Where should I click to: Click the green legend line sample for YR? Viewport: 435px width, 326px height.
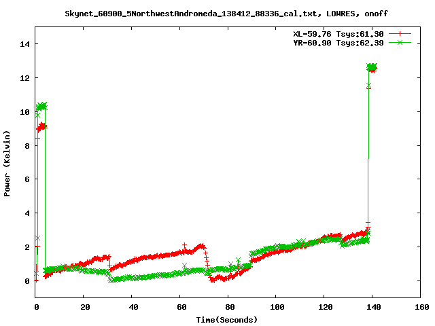click(400, 42)
